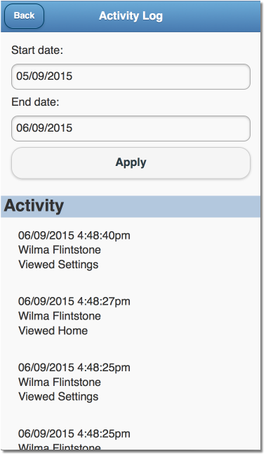Go back using the Back button
Screen dimensions: 266x456
24,16
